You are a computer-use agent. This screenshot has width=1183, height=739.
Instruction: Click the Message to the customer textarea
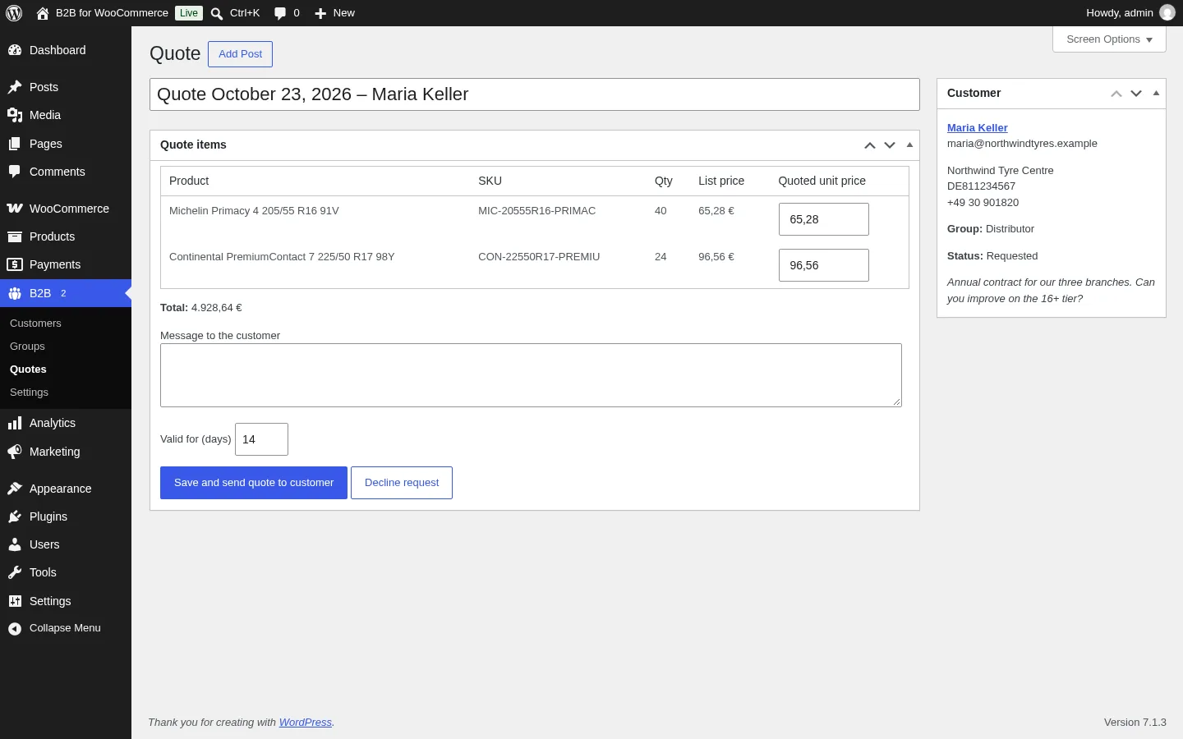tap(531, 375)
